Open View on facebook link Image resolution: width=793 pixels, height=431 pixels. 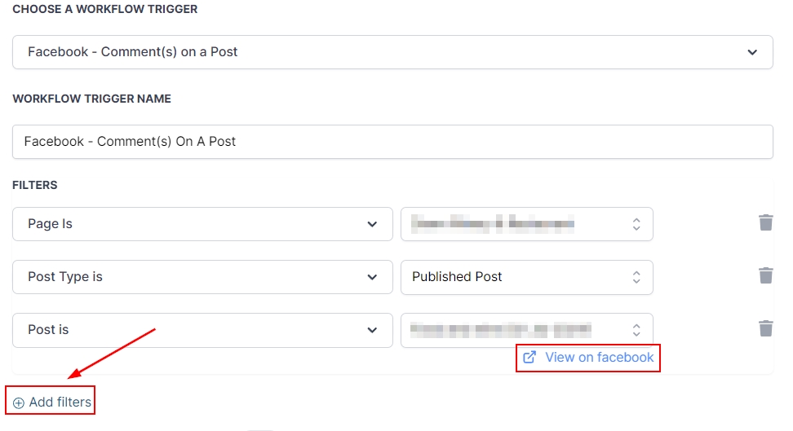pos(599,357)
